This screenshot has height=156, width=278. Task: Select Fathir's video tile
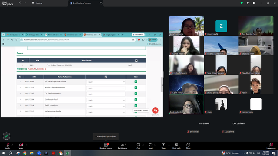pos(256,84)
